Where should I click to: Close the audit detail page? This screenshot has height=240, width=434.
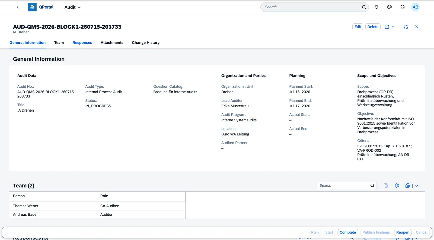(x=417, y=27)
